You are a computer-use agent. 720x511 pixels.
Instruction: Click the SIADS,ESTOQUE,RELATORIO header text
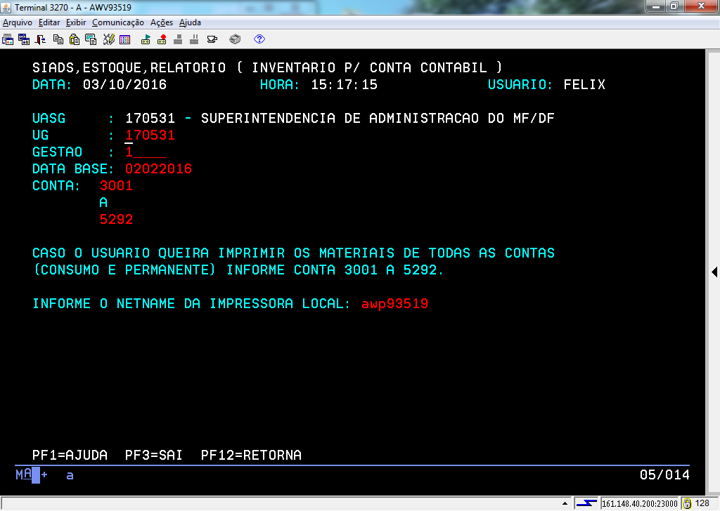pos(129,68)
